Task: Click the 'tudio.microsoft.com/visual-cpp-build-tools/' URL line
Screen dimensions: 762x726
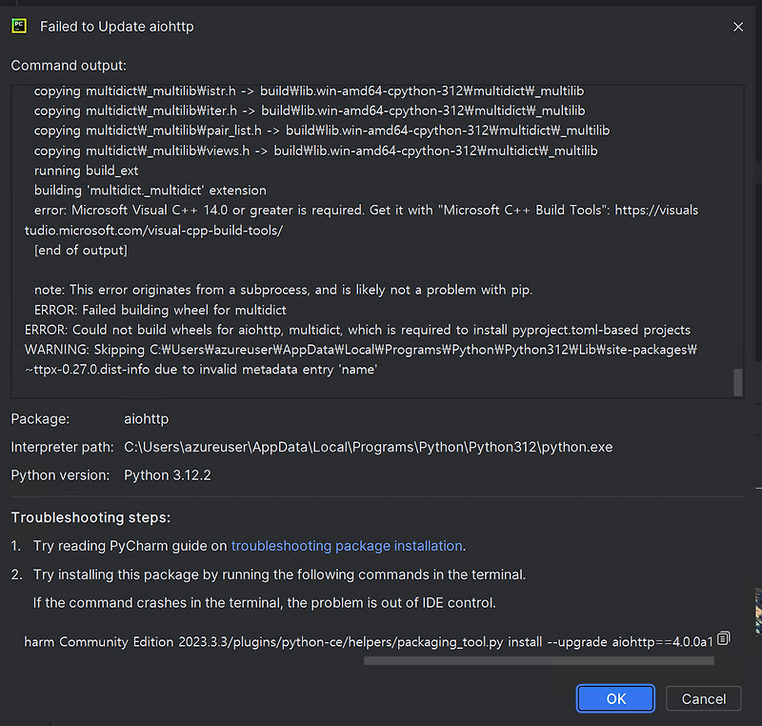Action: (x=153, y=230)
